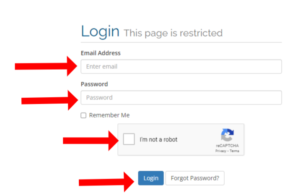
Task: Open the reCAPTCHA Terms link
Action: [x=234, y=151]
